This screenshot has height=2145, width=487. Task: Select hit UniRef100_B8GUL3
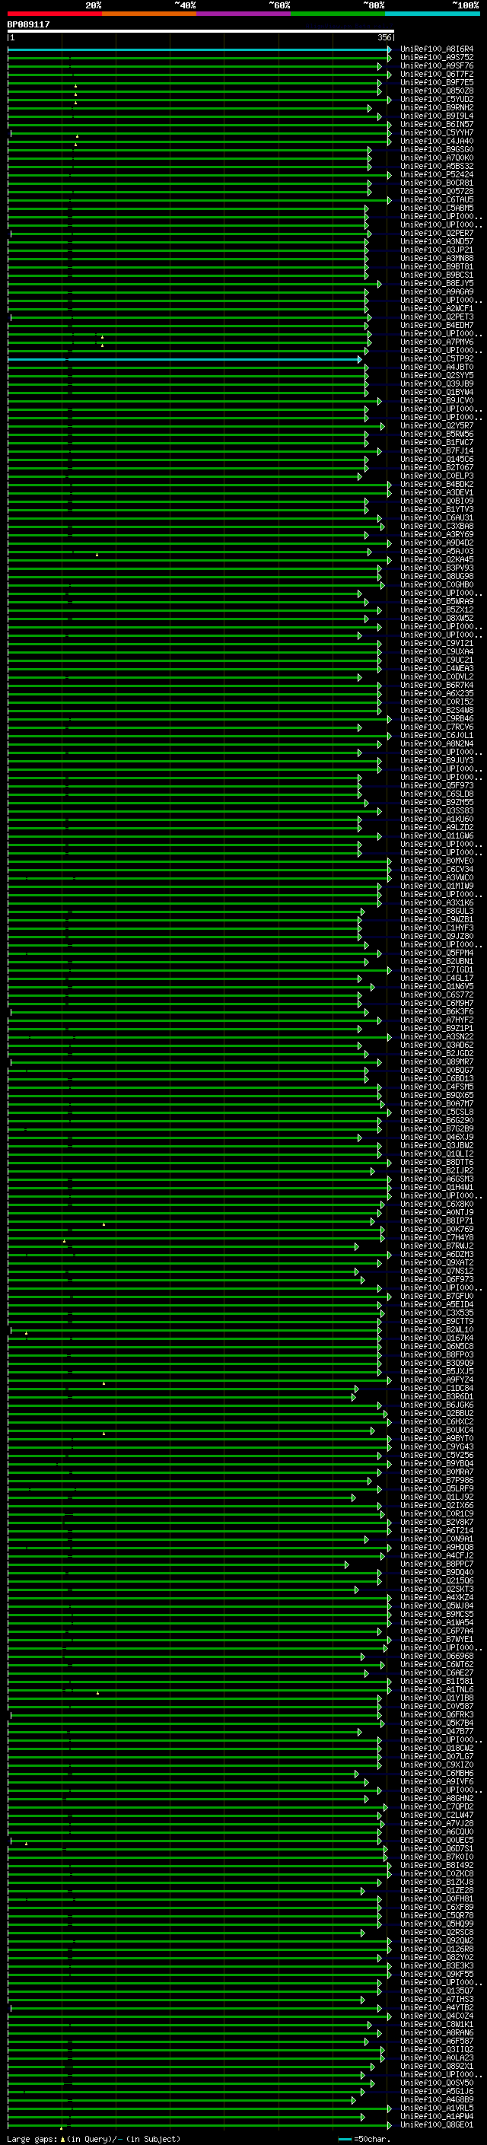tap(437, 911)
